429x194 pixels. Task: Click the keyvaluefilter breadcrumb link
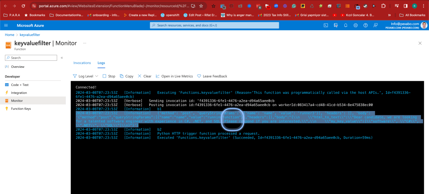coord(30,35)
